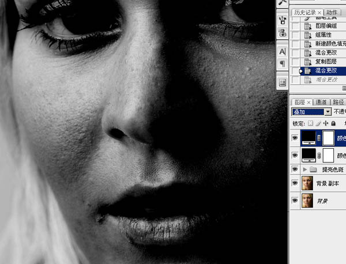
Task: Toggle visibility of the 背景 layer
Action: click(295, 201)
